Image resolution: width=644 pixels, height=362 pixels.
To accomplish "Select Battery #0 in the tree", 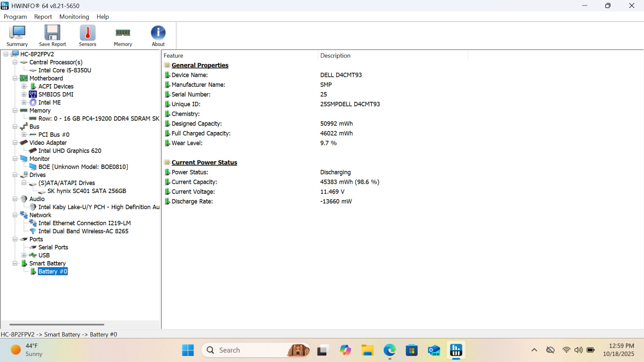I will [53, 271].
